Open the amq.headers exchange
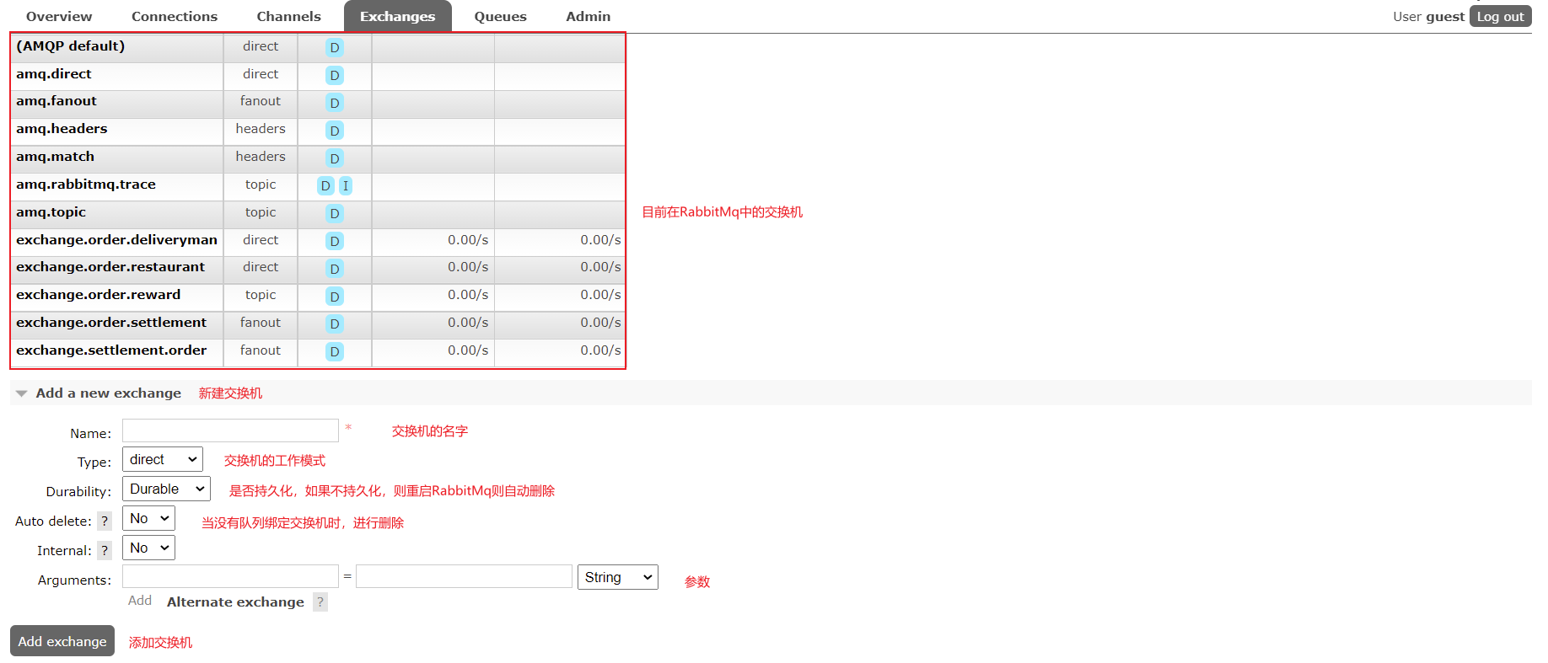Image resolution: width=1548 pixels, height=663 pixels. [x=62, y=129]
